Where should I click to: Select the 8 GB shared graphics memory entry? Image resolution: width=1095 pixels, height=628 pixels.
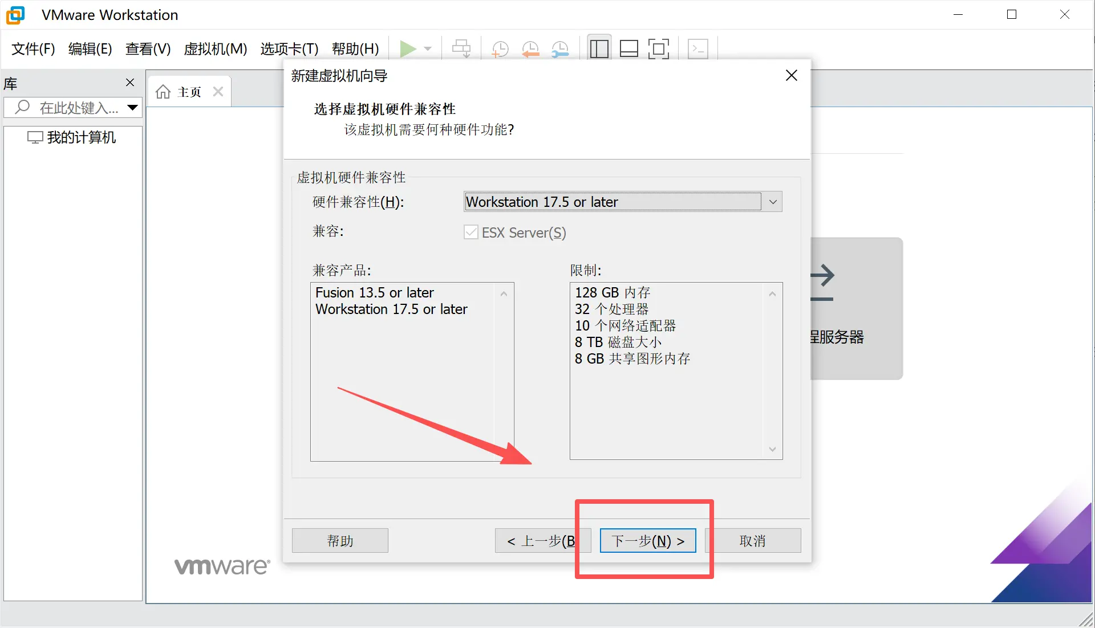pyautogui.click(x=632, y=358)
